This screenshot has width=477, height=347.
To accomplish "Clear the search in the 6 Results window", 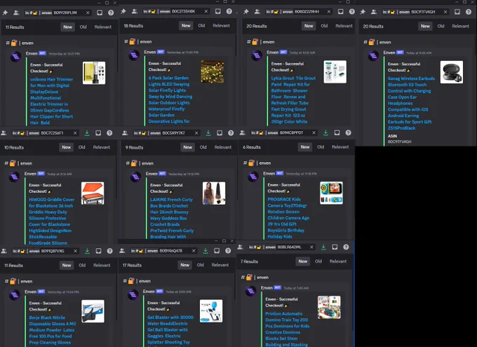I will click(314, 132).
